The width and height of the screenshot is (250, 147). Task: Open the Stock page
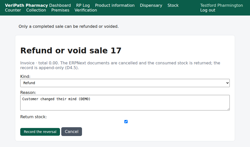point(173,5)
